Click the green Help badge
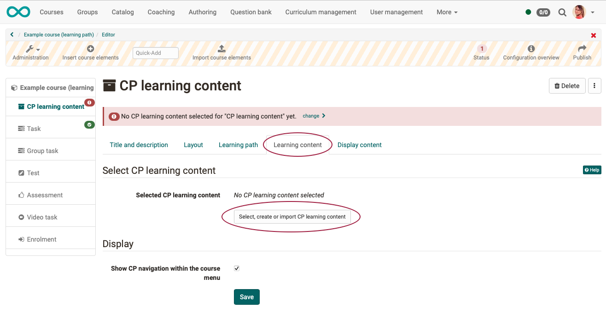This screenshot has height=314, width=606. point(592,170)
